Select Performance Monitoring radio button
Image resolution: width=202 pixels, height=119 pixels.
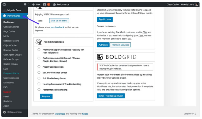[x=39, y=90]
